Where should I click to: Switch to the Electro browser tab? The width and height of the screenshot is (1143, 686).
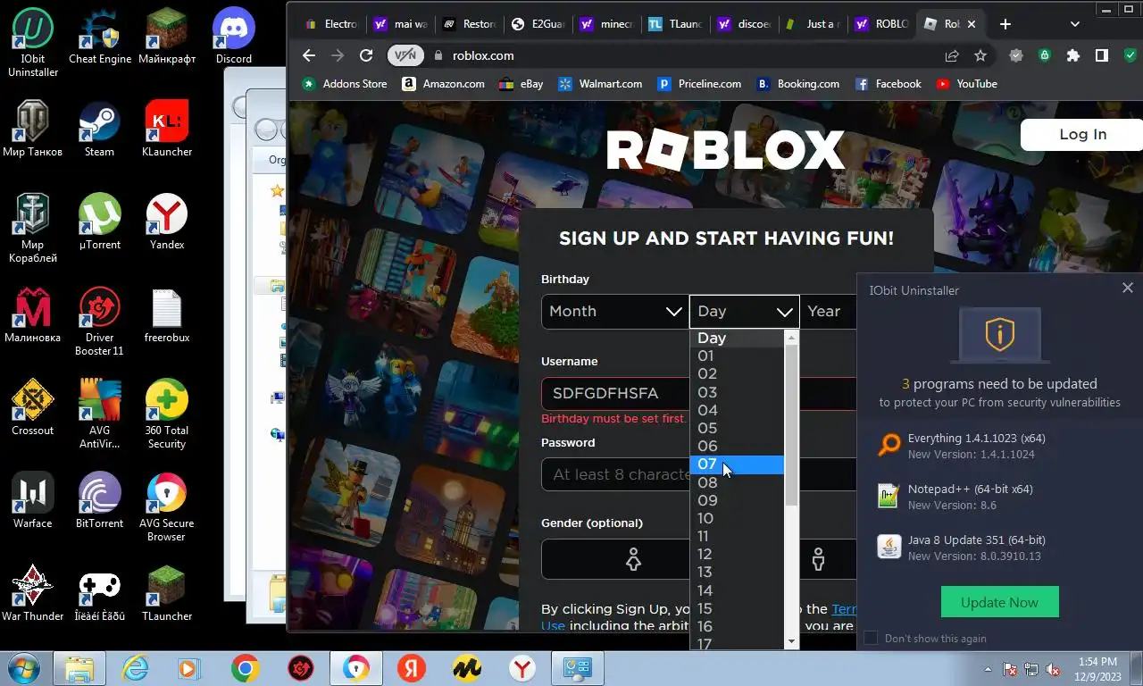pos(332,24)
